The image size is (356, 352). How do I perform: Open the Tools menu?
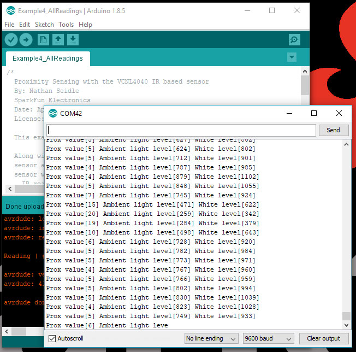[66, 25]
